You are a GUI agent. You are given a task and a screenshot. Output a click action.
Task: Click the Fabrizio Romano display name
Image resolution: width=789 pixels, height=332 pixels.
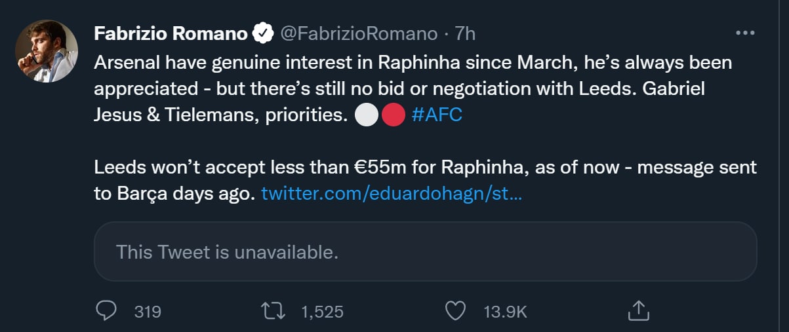pyautogui.click(x=171, y=33)
